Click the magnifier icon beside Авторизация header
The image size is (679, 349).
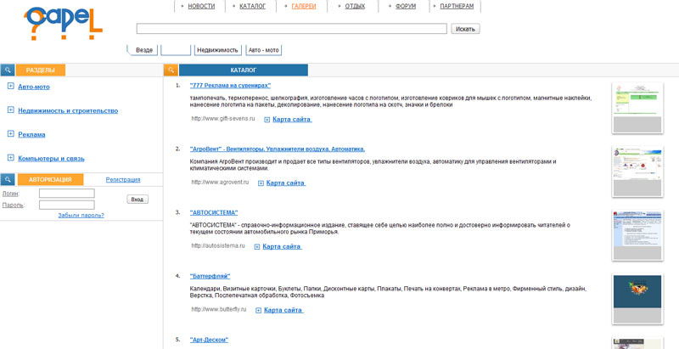(x=8, y=180)
